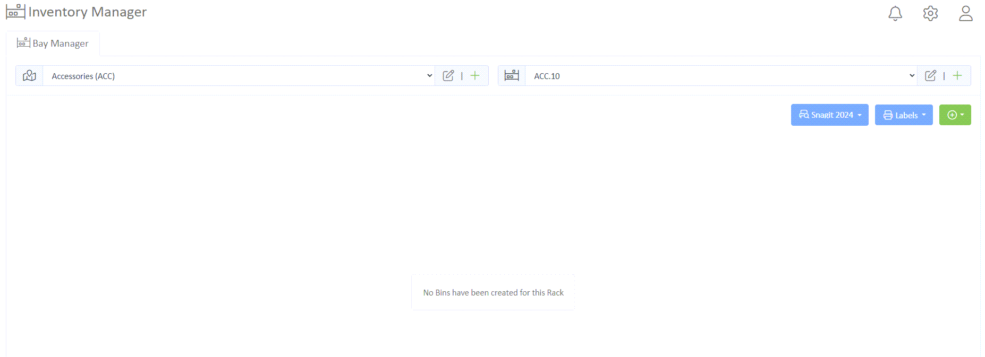Open the user profile icon
The height and width of the screenshot is (357, 985).
966,13
